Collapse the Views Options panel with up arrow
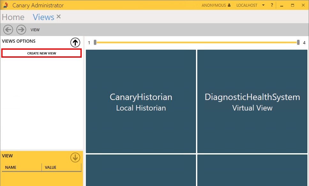This screenshot has height=186, width=309. [75, 42]
